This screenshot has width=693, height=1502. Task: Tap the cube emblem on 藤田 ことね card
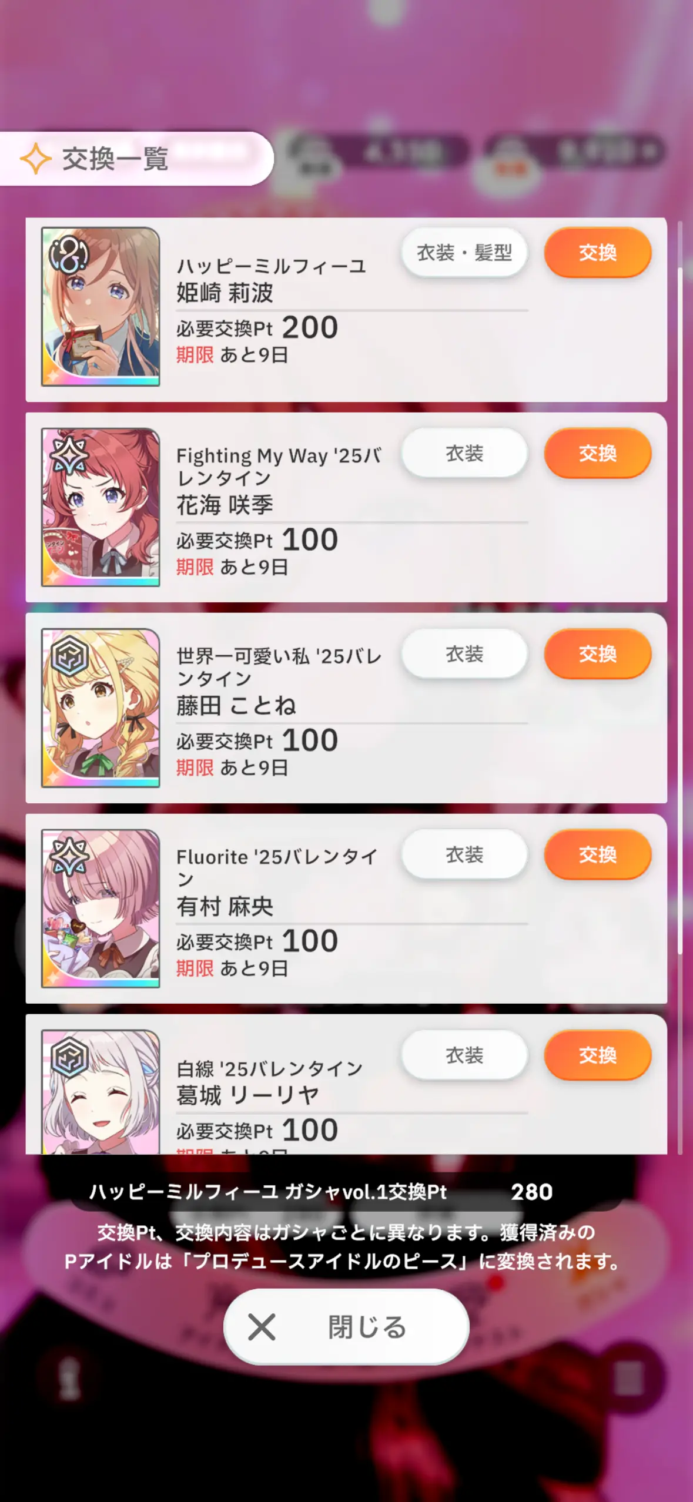coord(69,656)
